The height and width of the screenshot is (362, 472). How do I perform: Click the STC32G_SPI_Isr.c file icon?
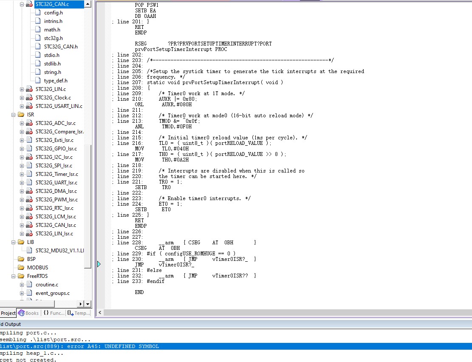pyautogui.click(x=29, y=165)
